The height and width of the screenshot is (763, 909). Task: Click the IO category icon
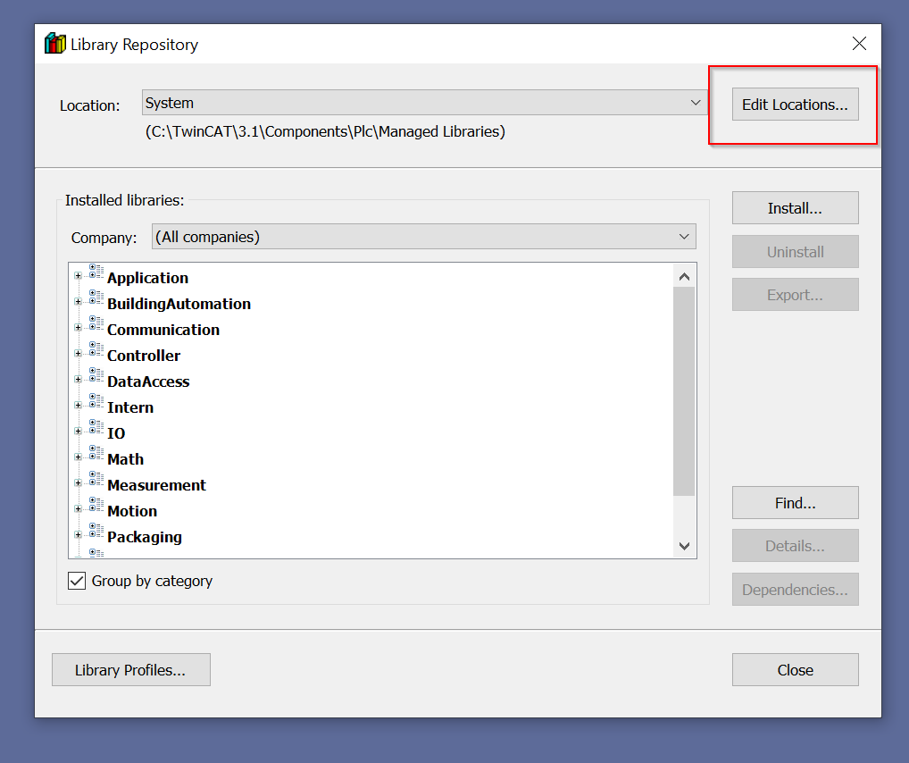[x=96, y=427]
